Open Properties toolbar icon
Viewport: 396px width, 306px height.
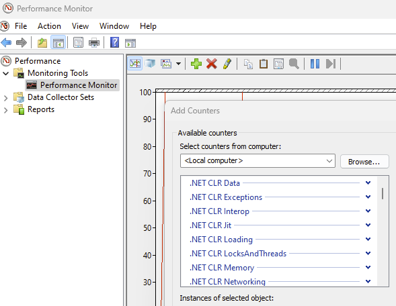coord(78,42)
